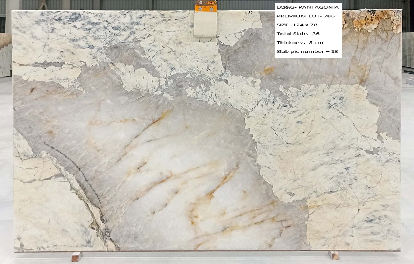Click the right wooden support block under slab
The image size is (414, 264).
click(x=333, y=255)
